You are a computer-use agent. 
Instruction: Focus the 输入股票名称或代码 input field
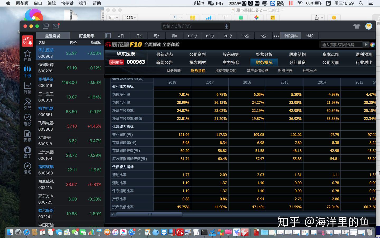click(340, 45)
